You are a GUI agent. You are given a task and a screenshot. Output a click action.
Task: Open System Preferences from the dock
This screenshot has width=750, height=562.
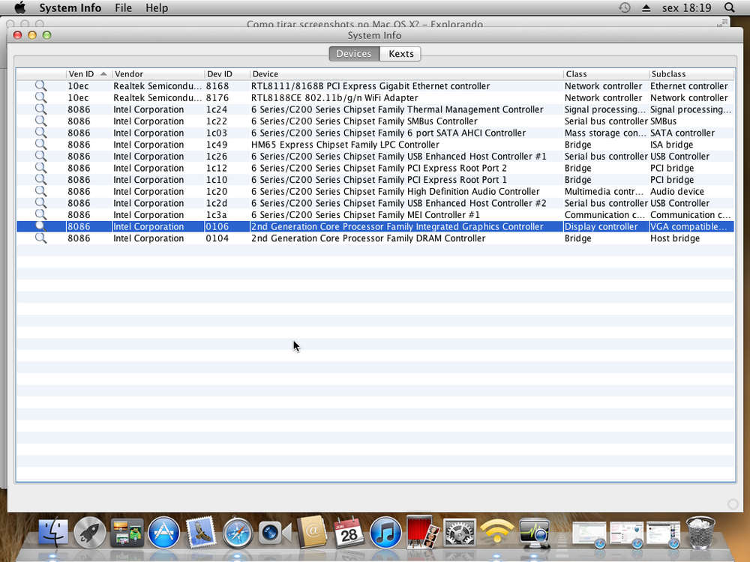tap(459, 533)
